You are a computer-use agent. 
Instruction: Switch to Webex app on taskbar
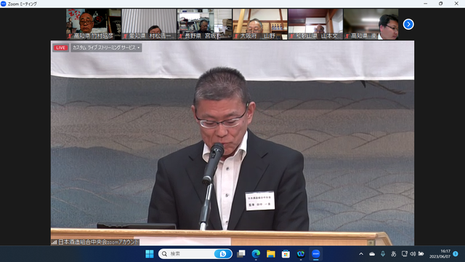click(300, 254)
